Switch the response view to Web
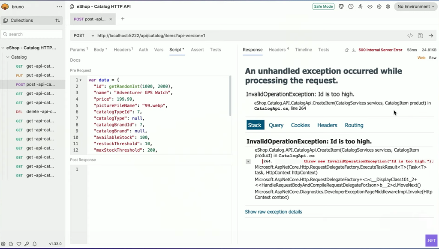 click(x=421, y=58)
